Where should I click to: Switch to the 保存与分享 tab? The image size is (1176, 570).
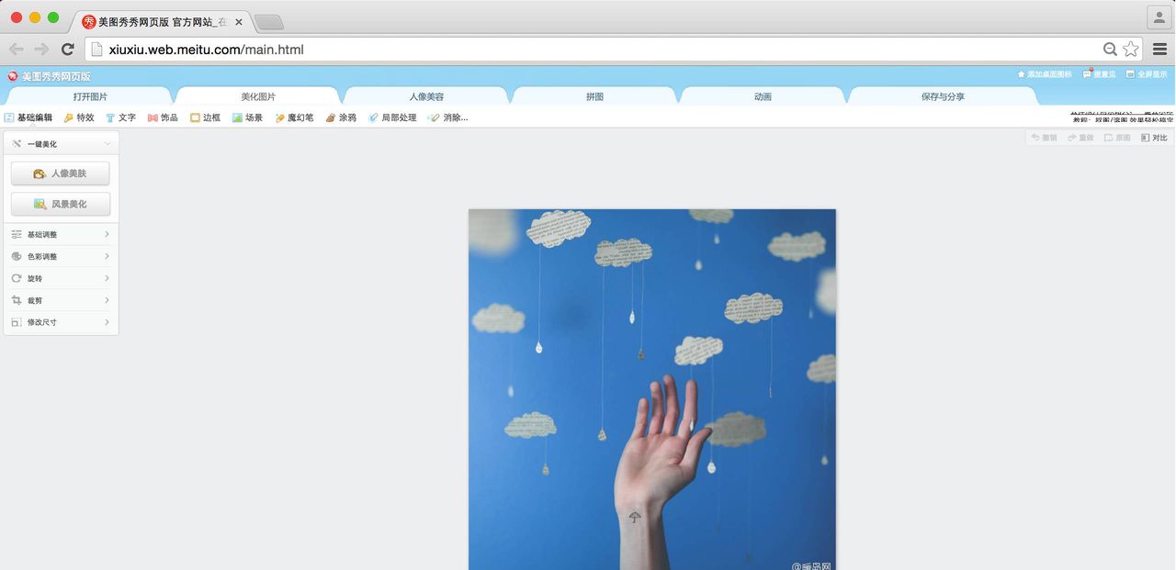click(943, 96)
